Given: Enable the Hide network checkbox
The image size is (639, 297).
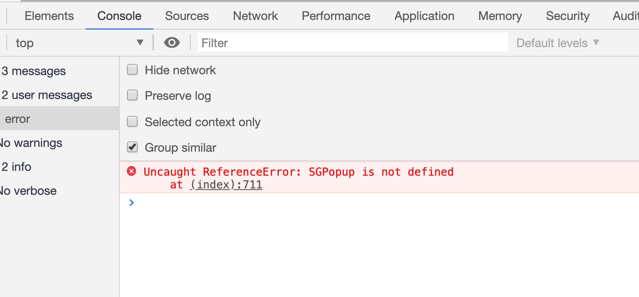Looking at the screenshot, I should (132, 70).
